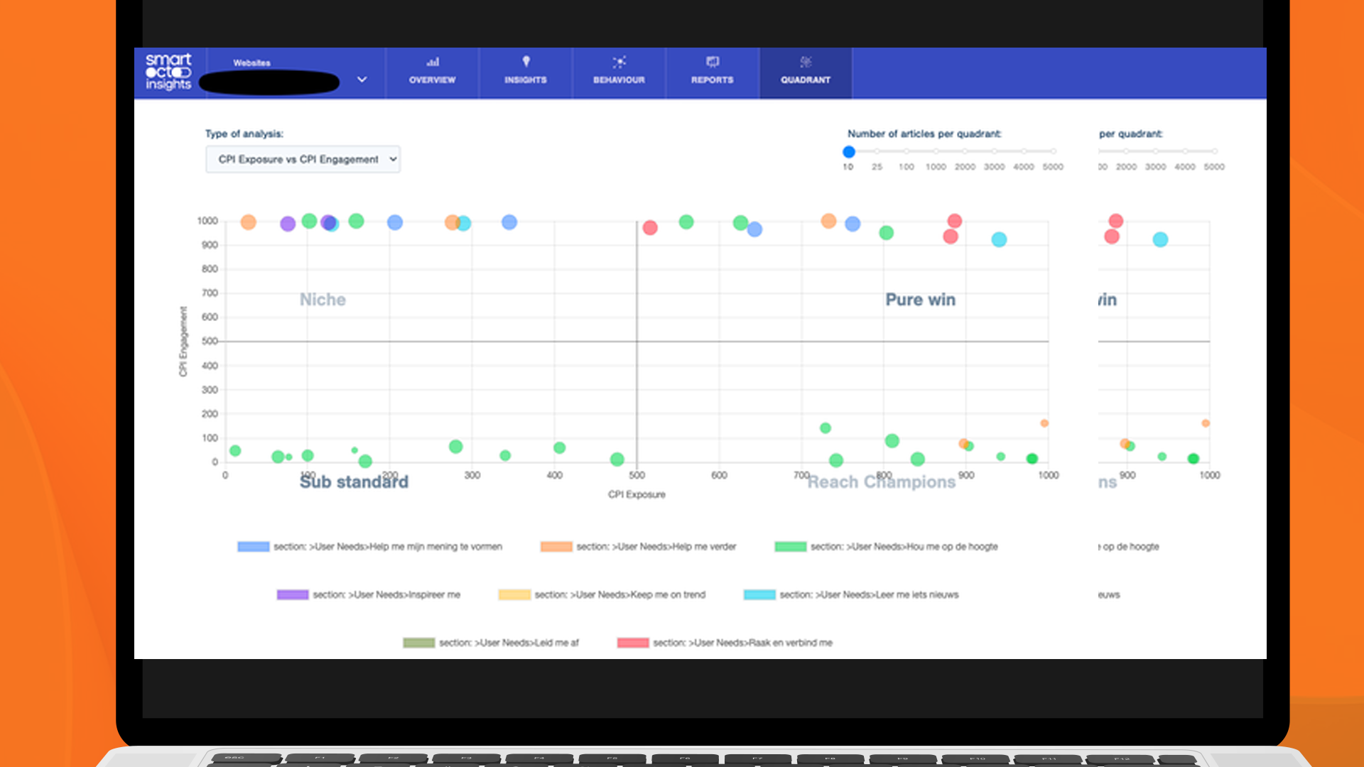Click the blue slider handle at 10
Image resolution: width=1364 pixels, height=767 pixels.
[848, 151]
